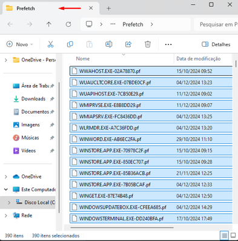Unpin Downloads using its pin icon
Viewport: 238px width, 241px height.
tap(52, 99)
